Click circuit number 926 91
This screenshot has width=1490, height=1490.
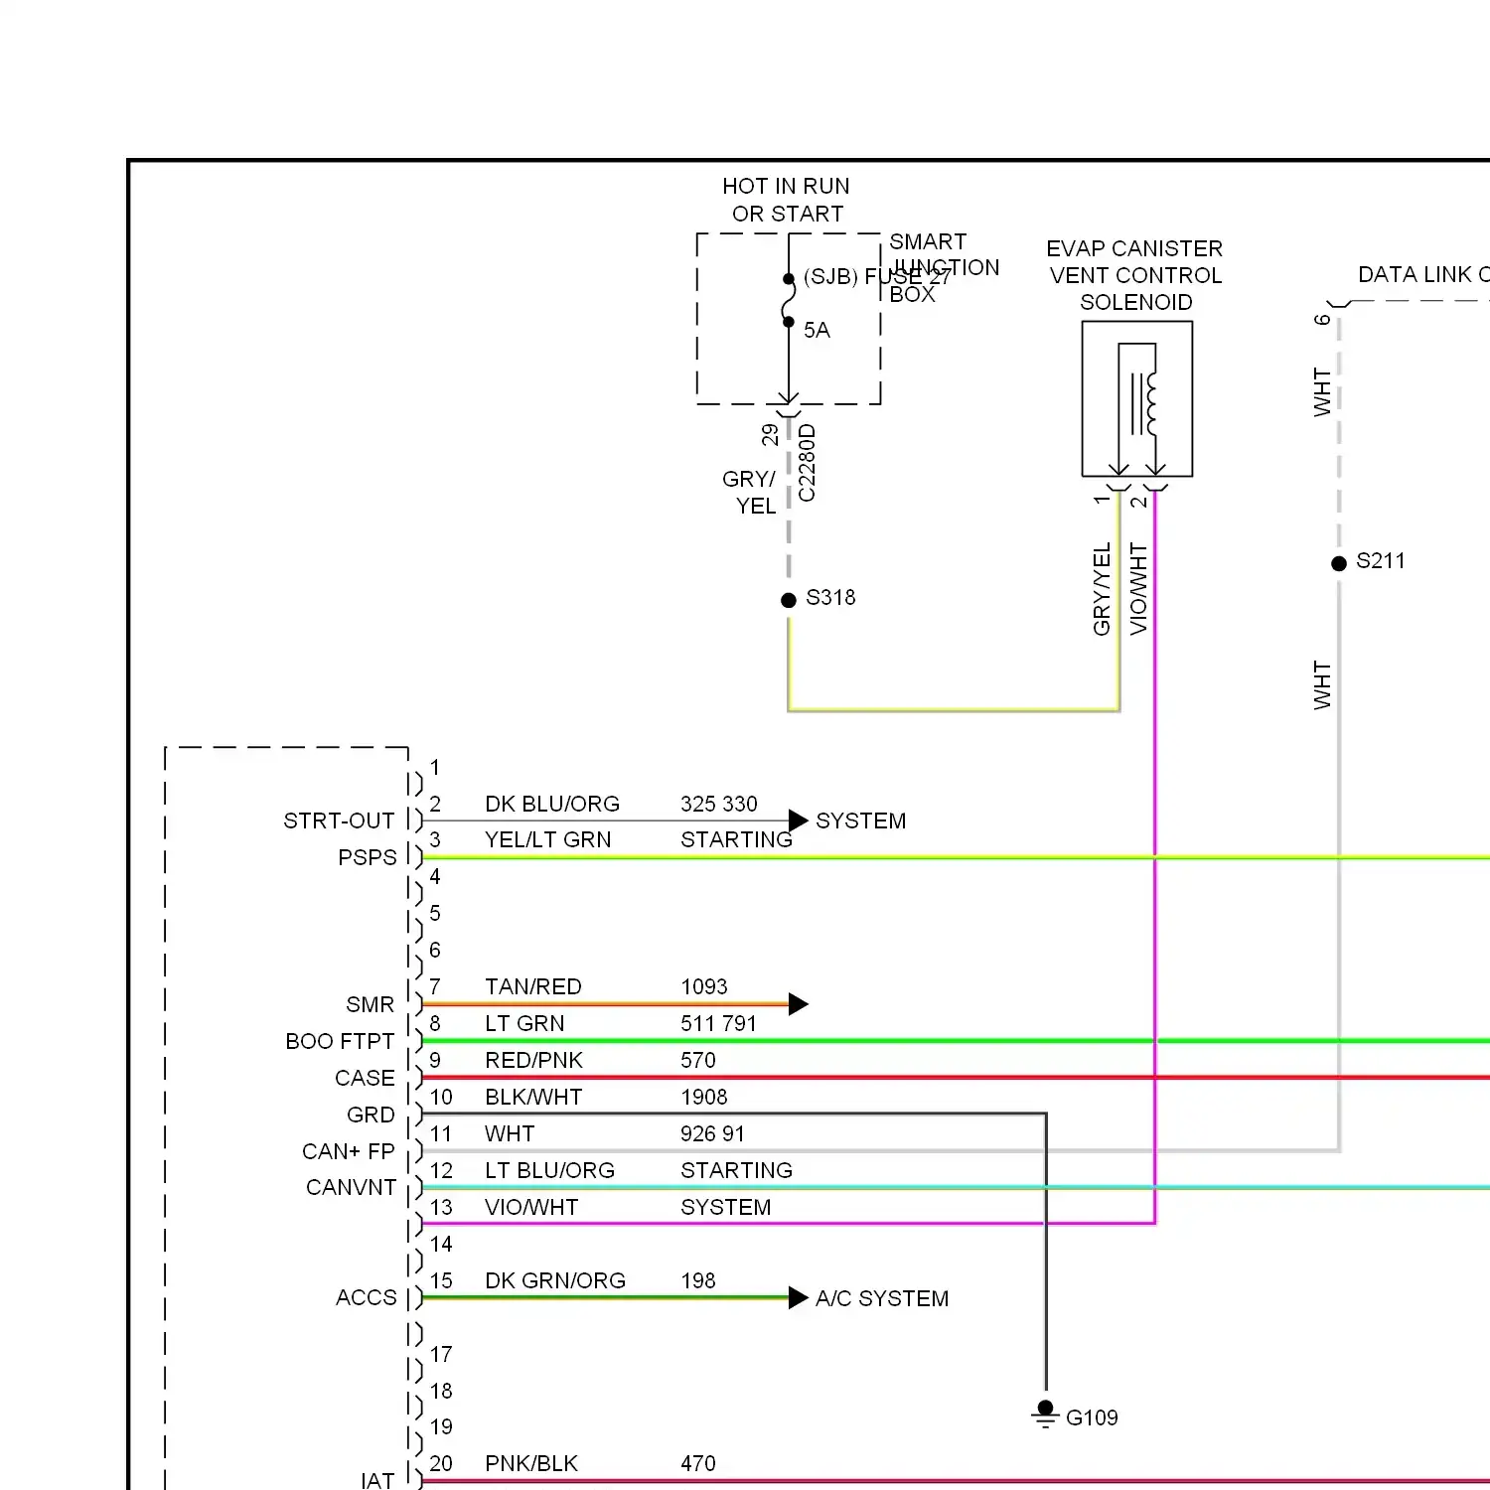[712, 1133]
